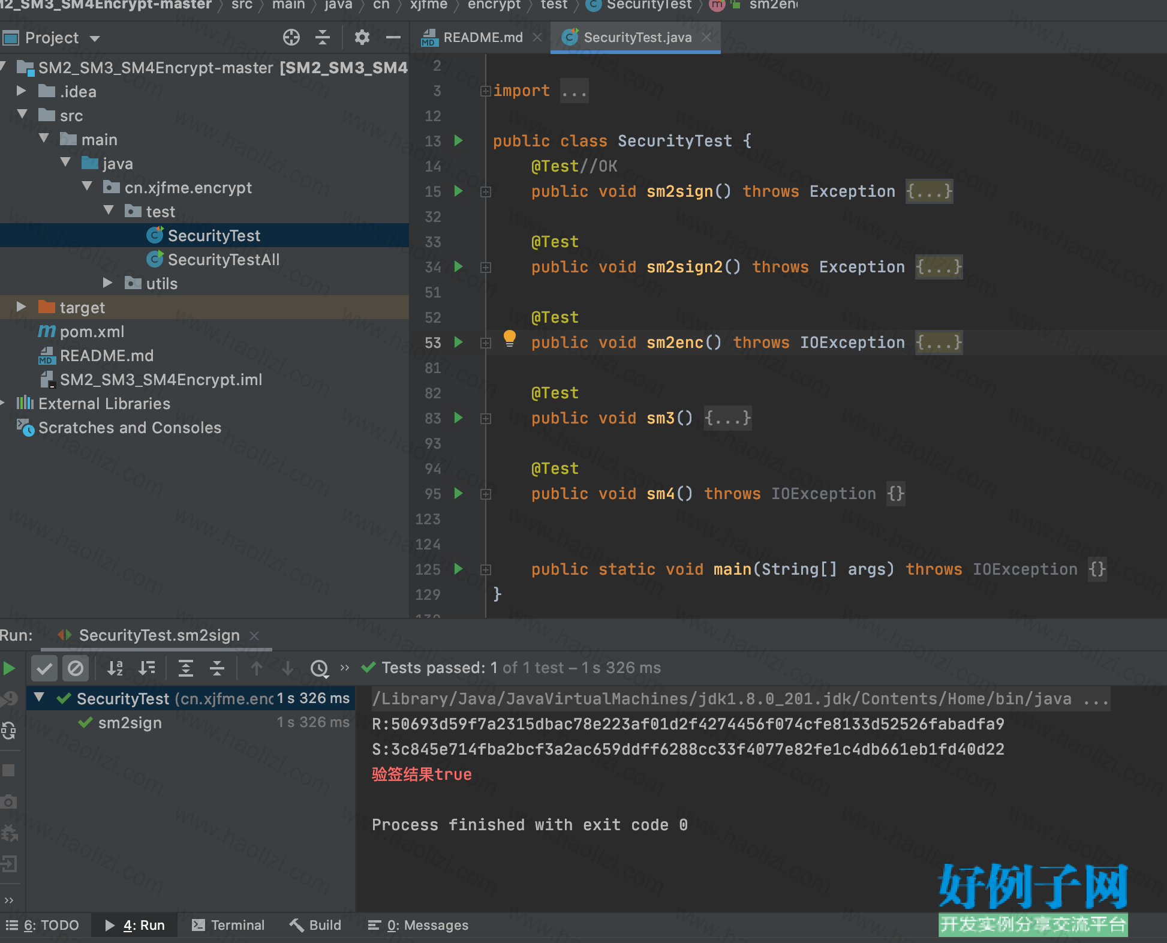The height and width of the screenshot is (943, 1167).
Task: Expand the .idea folder
Action: (22, 91)
